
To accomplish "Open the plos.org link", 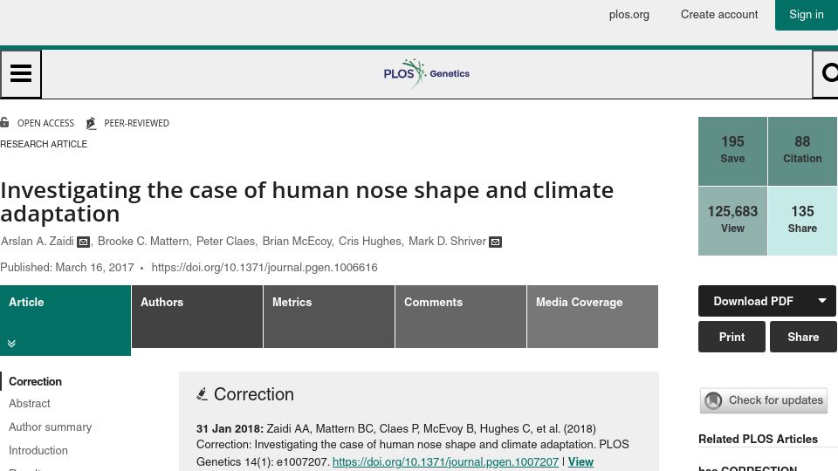I will pyautogui.click(x=629, y=15).
